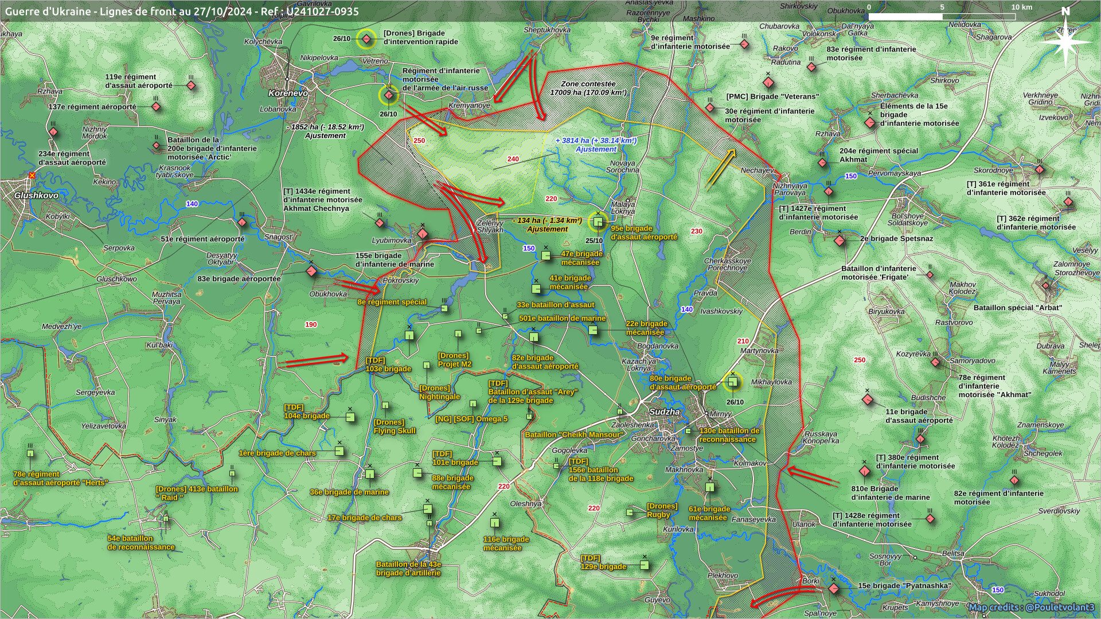The width and height of the screenshot is (1101, 619).
Task: Click the rapid intervention drone brigade red diamond
Action: (x=366, y=39)
